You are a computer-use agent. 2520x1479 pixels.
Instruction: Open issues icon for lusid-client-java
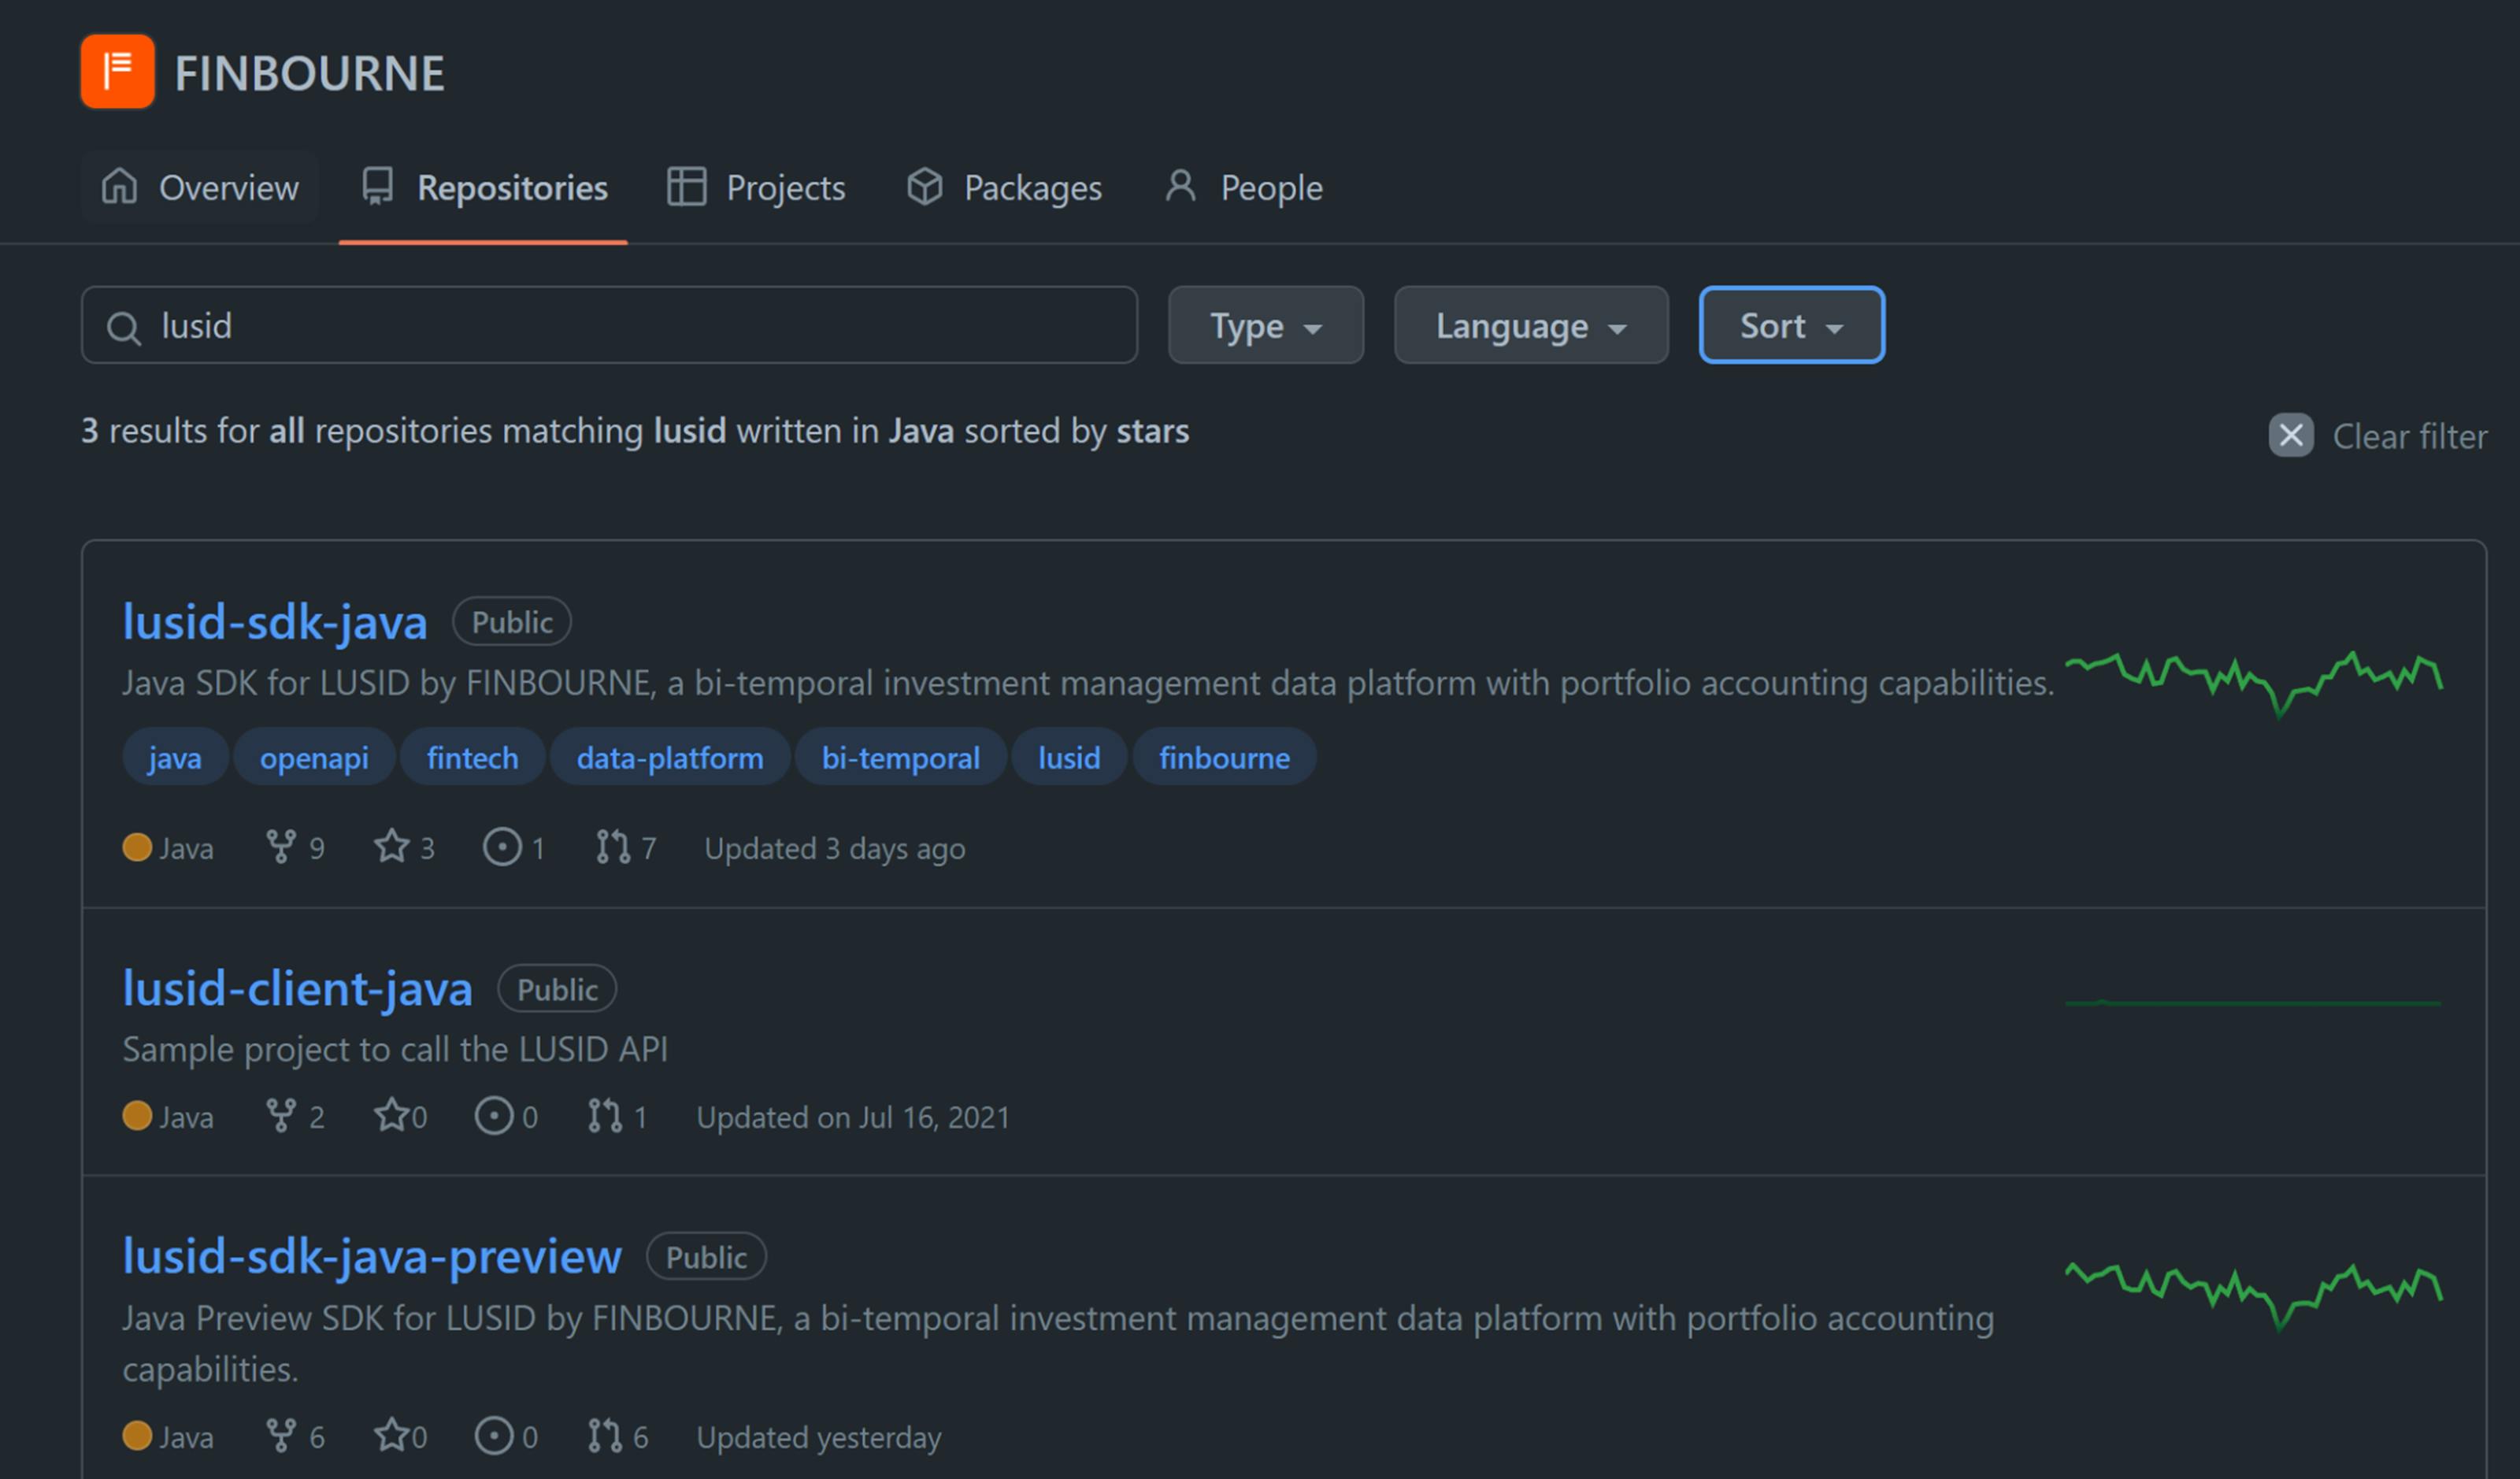click(x=493, y=1115)
